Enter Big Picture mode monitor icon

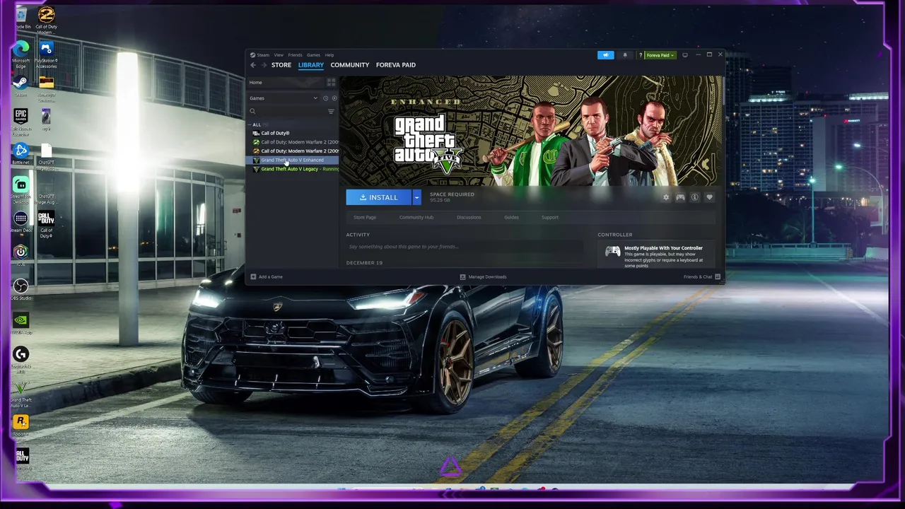[684, 54]
